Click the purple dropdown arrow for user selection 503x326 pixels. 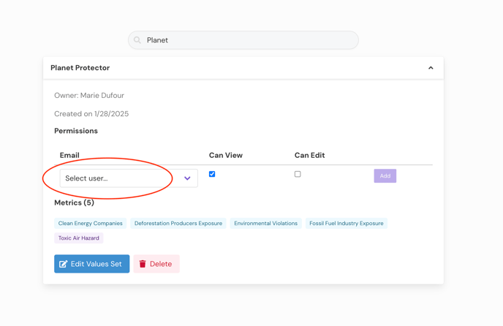point(187,178)
